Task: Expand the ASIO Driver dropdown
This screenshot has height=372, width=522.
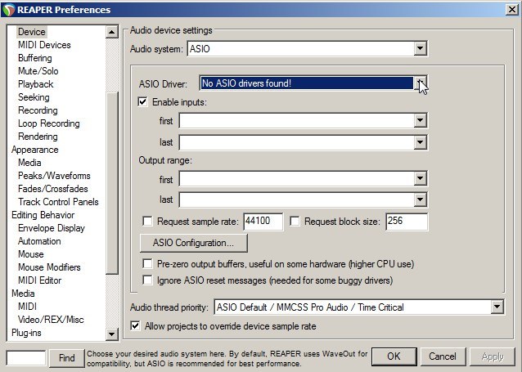Action: [421, 83]
